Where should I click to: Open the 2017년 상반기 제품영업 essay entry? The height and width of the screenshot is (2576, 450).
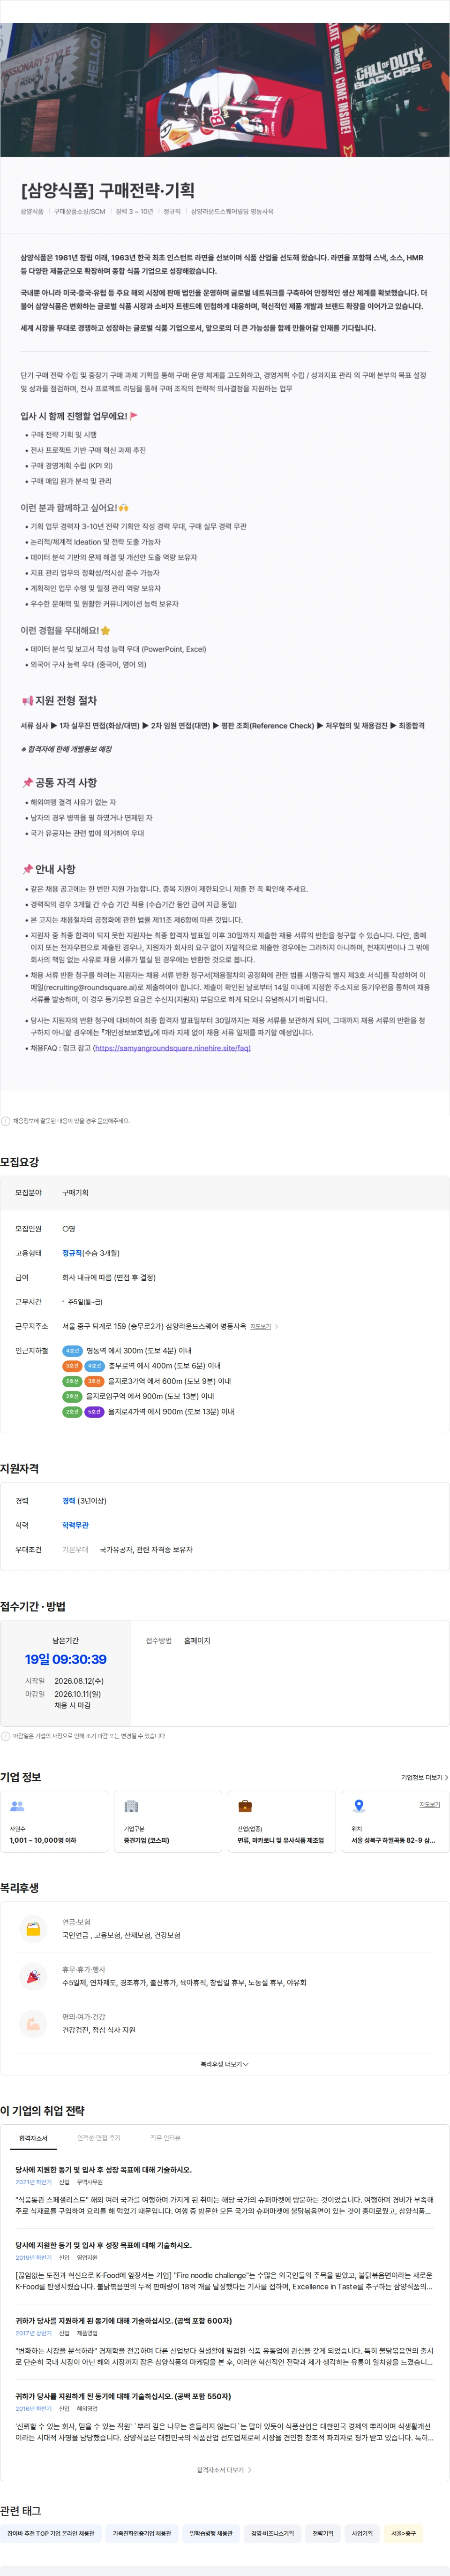[x=224, y=2341]
